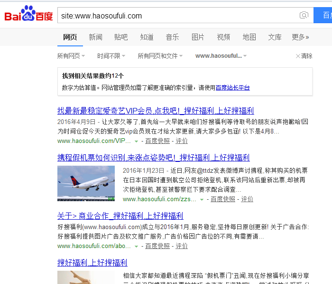Open 百度站长平台 link

(233, 88)
